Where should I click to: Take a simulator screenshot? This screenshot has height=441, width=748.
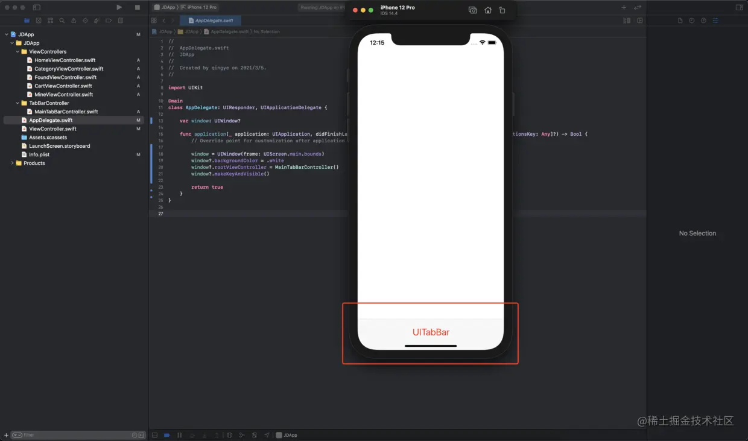(x=473, y=10)
